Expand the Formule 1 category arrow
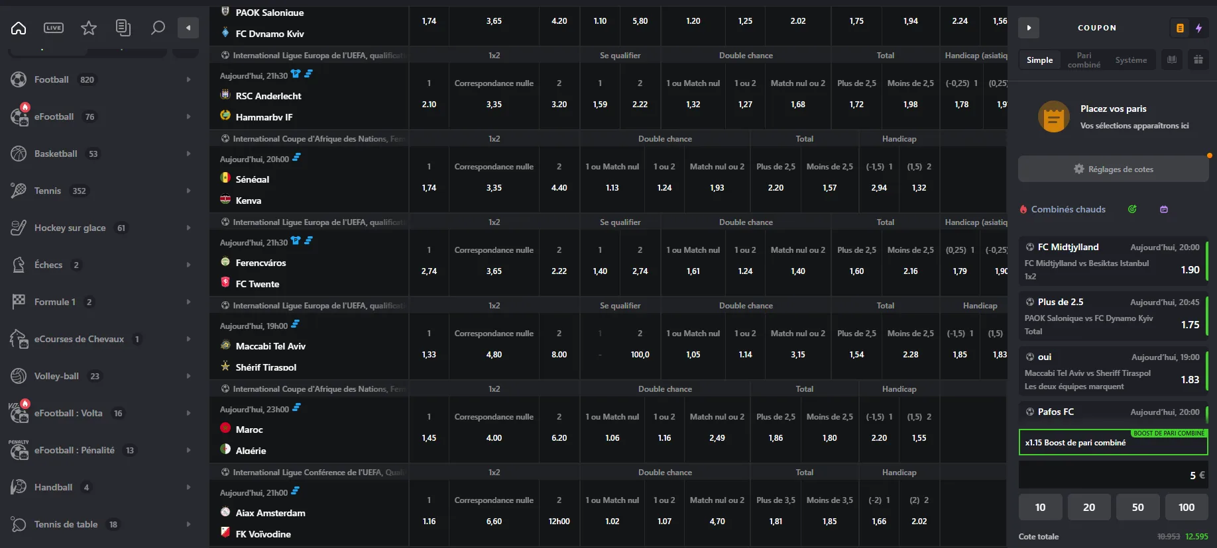This screenshot has width=1217, height=548. pos(188,302)
